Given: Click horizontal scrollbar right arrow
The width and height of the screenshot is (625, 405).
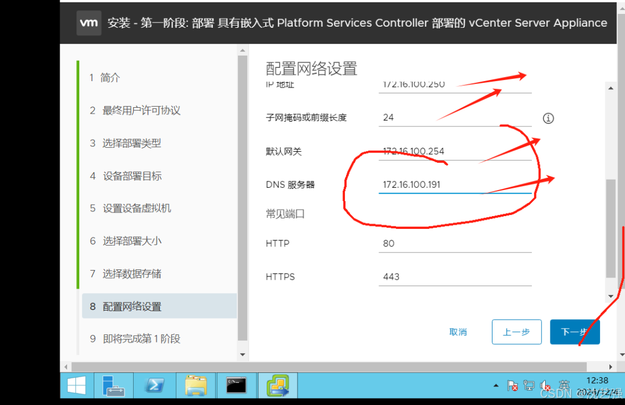Looking at the screenshot, I should click(x=611, y=367).
